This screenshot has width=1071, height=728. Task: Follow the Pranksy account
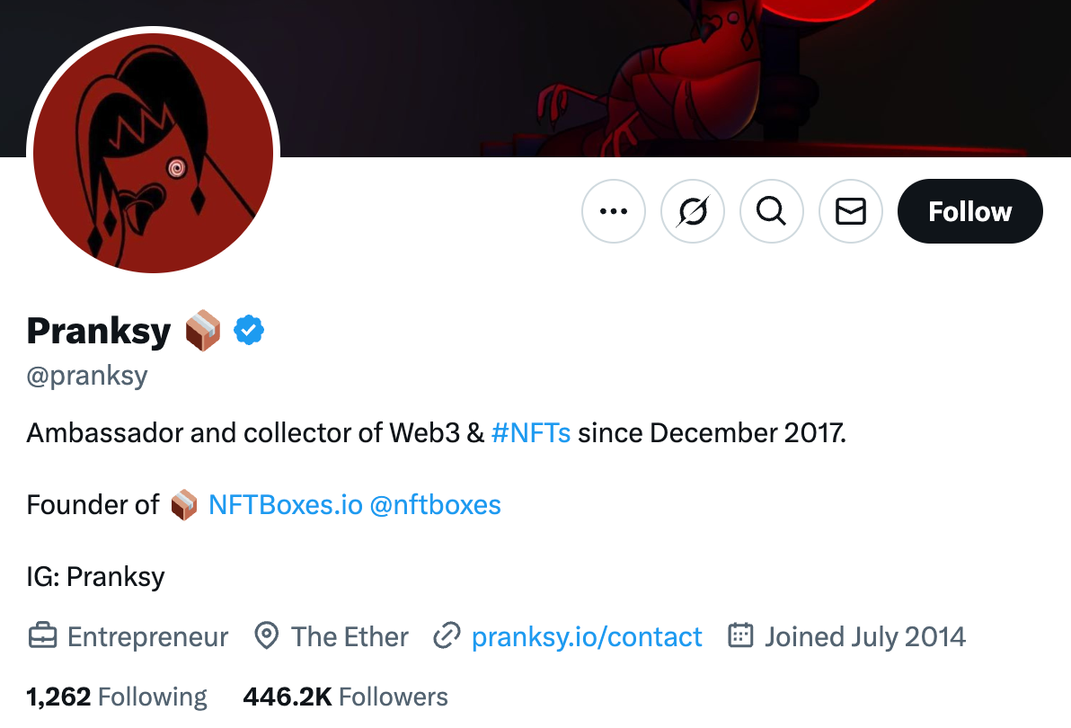[x=969, y=211]
